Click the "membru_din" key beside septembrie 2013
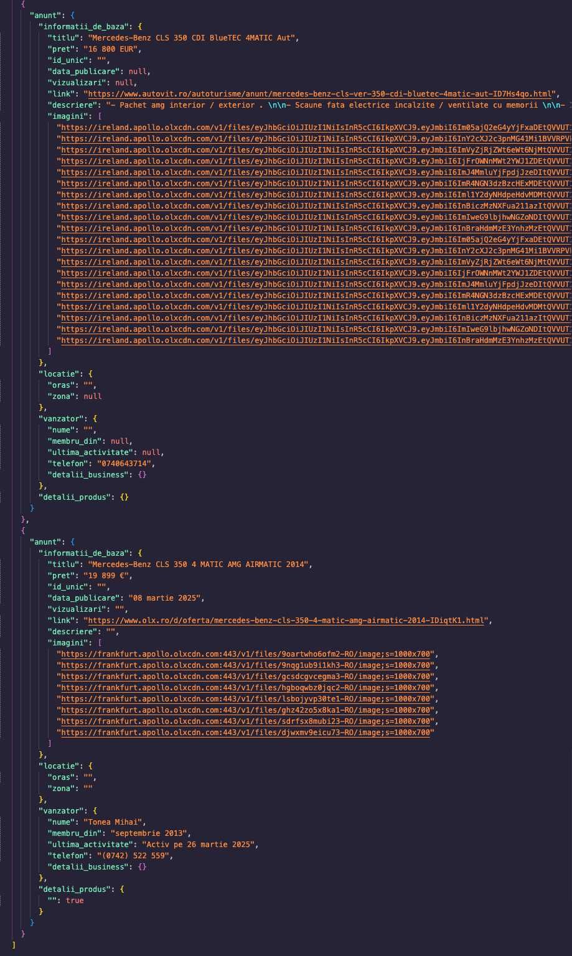The image size is (572, 956). tap(75, 833)
